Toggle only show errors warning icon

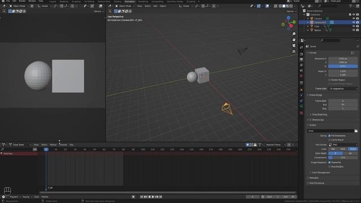tap(255, 145)
